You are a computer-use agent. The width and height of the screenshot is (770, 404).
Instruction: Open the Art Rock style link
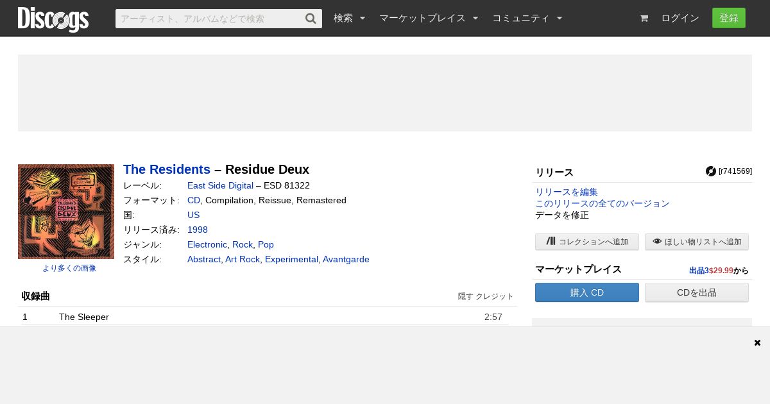[243, 259]
